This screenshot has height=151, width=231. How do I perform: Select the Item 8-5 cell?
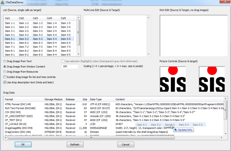[x=66, y=51]
